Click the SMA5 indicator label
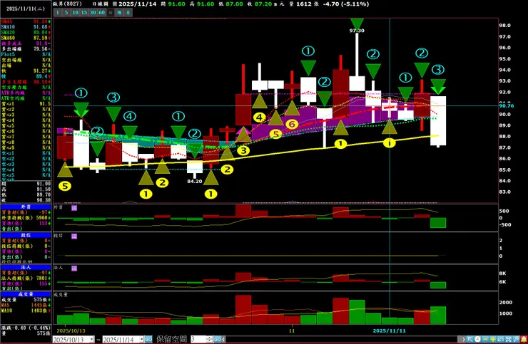 [x=6, y=21]
